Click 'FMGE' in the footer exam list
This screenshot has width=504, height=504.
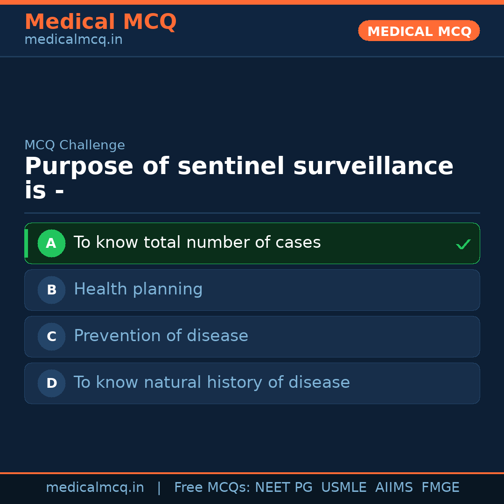click(x=440, y=488)
